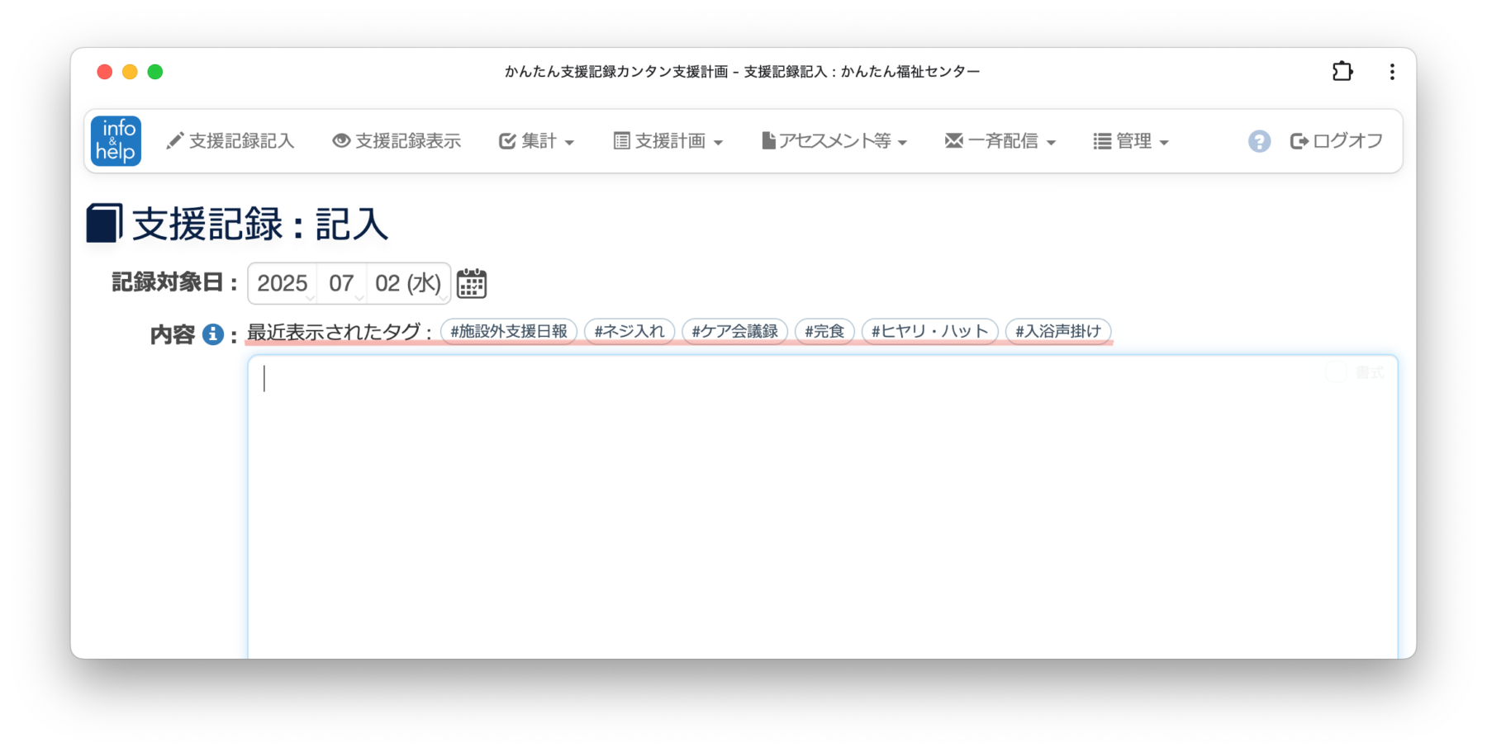1487x752 pixels.
Task: Insert the #ケア会議録 tag
Action: pyautogui.click(x=734, y=331)
